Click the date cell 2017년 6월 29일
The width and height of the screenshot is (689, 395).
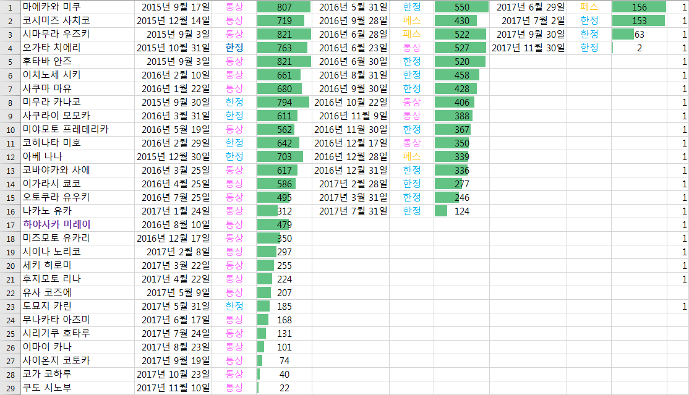pyautogui.click(x=528, y=7)
